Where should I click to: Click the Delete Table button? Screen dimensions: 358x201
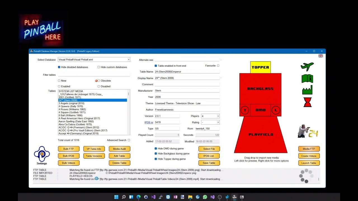(119, 163)
